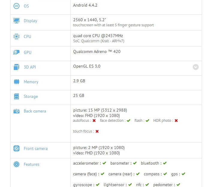The width and height of the screenshot is (205, 187).
Task: Click the Features gear icon
Action: point(16,164)
